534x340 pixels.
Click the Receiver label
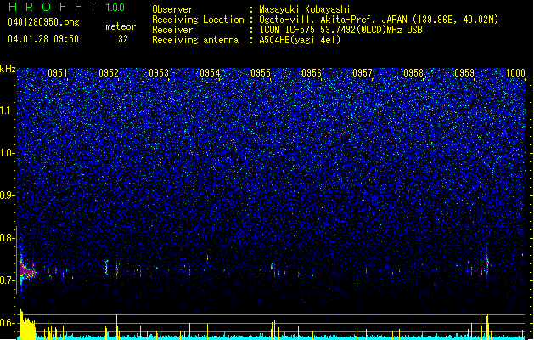pos(172,30)
